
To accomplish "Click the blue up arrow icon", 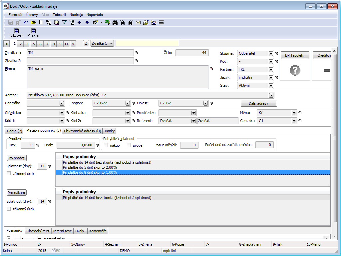I will point(79,22).
